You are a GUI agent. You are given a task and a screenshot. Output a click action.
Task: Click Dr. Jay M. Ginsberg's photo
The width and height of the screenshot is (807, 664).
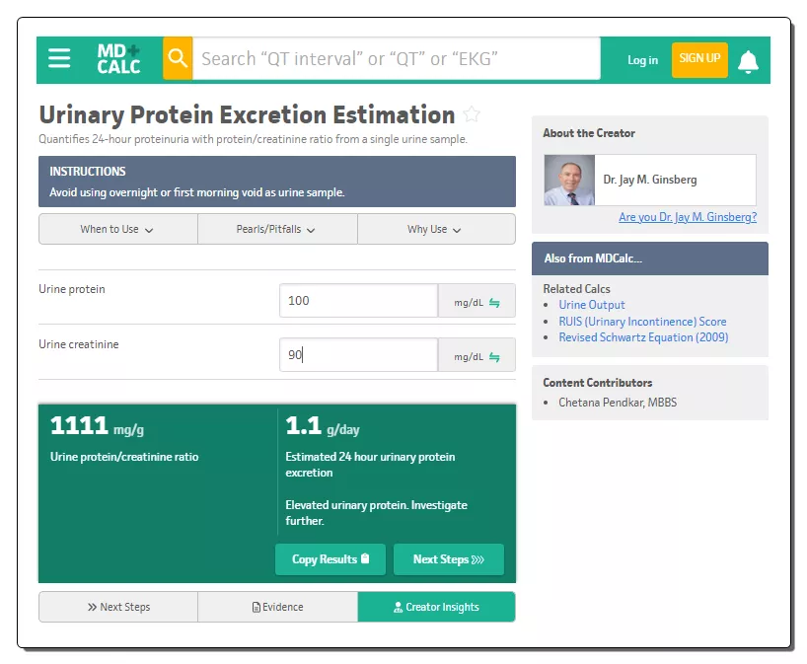point(569,181)
